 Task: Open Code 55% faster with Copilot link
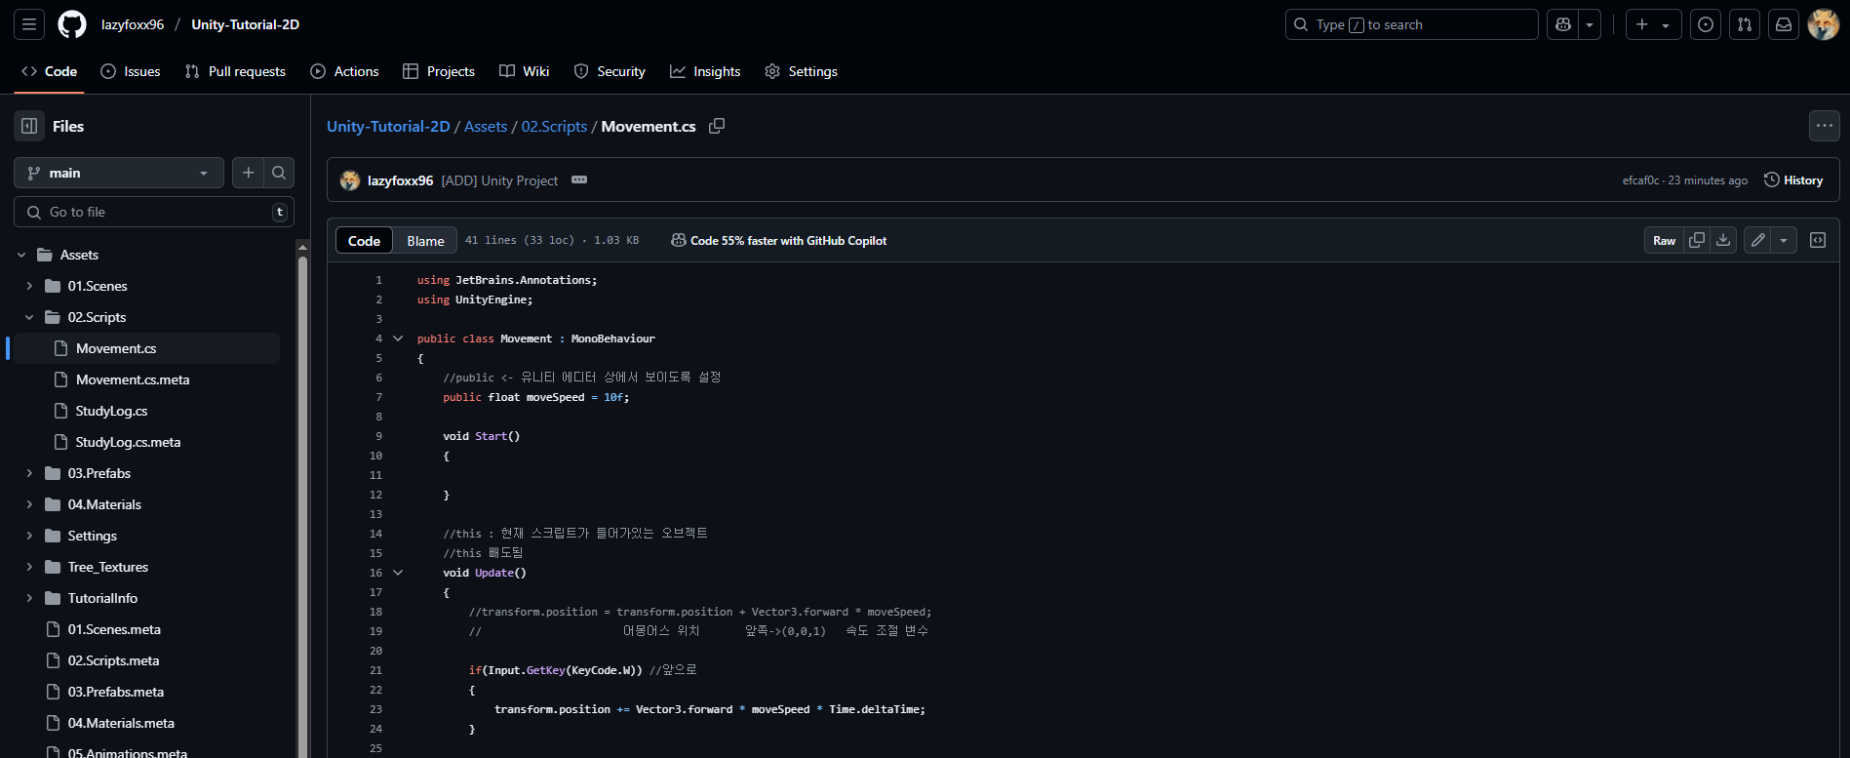[x=779, y=241]
